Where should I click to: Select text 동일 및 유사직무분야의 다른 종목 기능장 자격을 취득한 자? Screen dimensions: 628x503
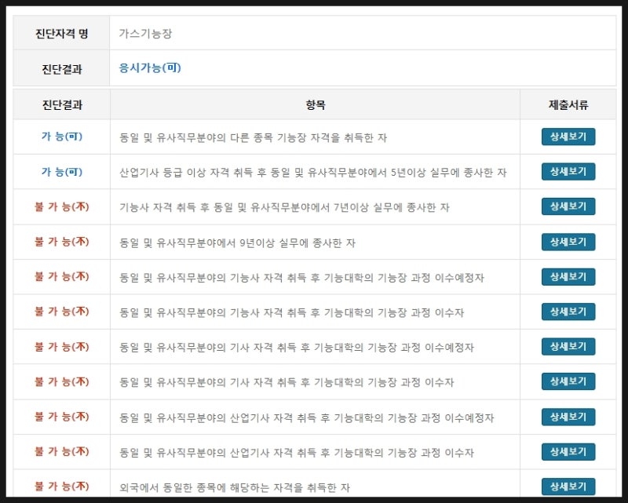point(253,137)
